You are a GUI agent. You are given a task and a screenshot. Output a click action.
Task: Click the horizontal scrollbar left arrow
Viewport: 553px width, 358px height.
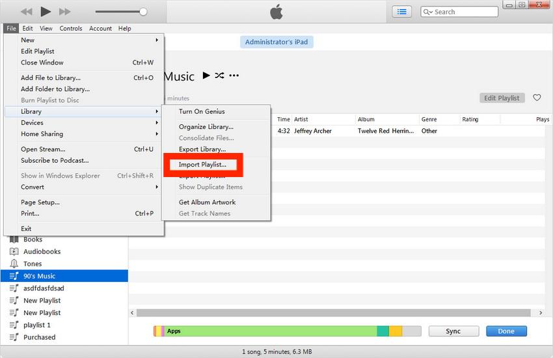[132, 313]
